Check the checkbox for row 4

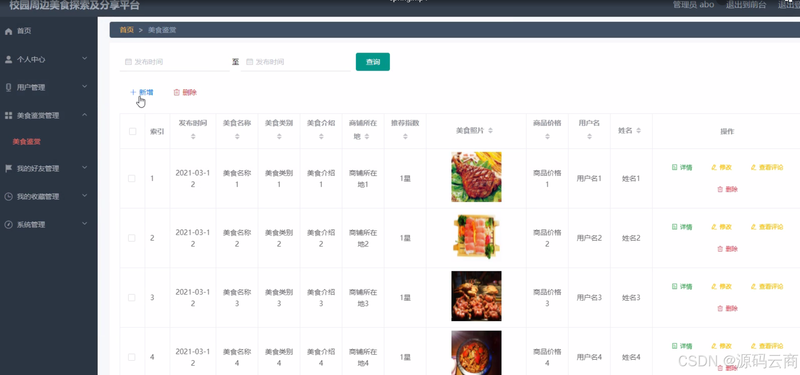tap(132, 357)
